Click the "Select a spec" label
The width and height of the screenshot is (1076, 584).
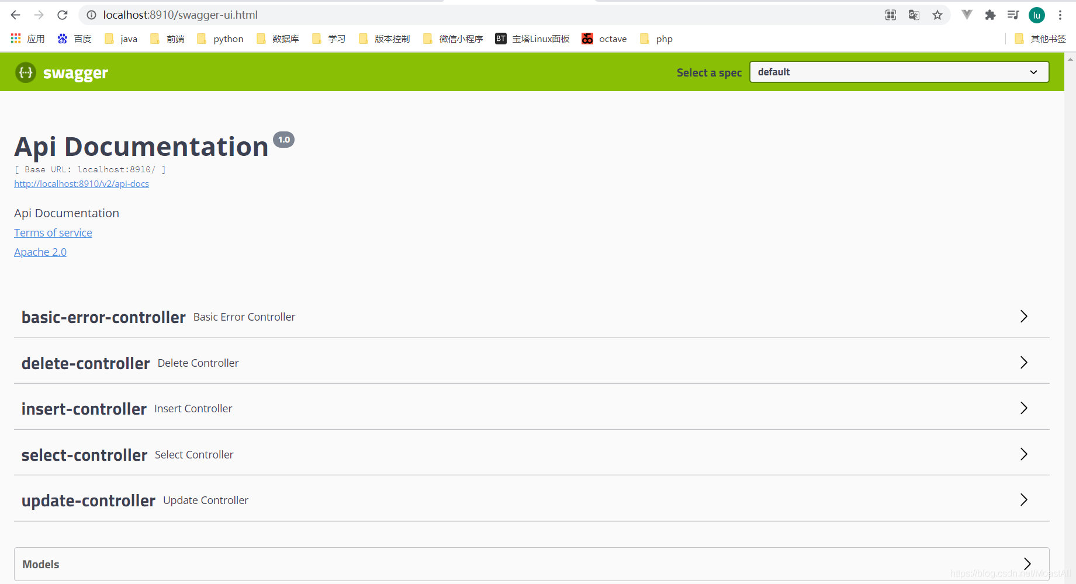(x=709, y=73)
